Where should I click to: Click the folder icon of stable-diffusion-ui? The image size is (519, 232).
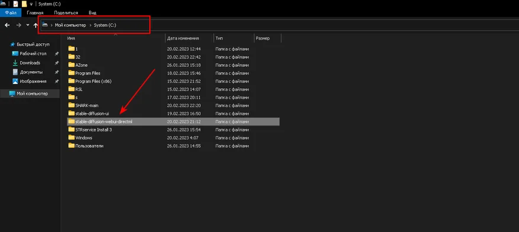pyautogui.click(x=71, y=114)
